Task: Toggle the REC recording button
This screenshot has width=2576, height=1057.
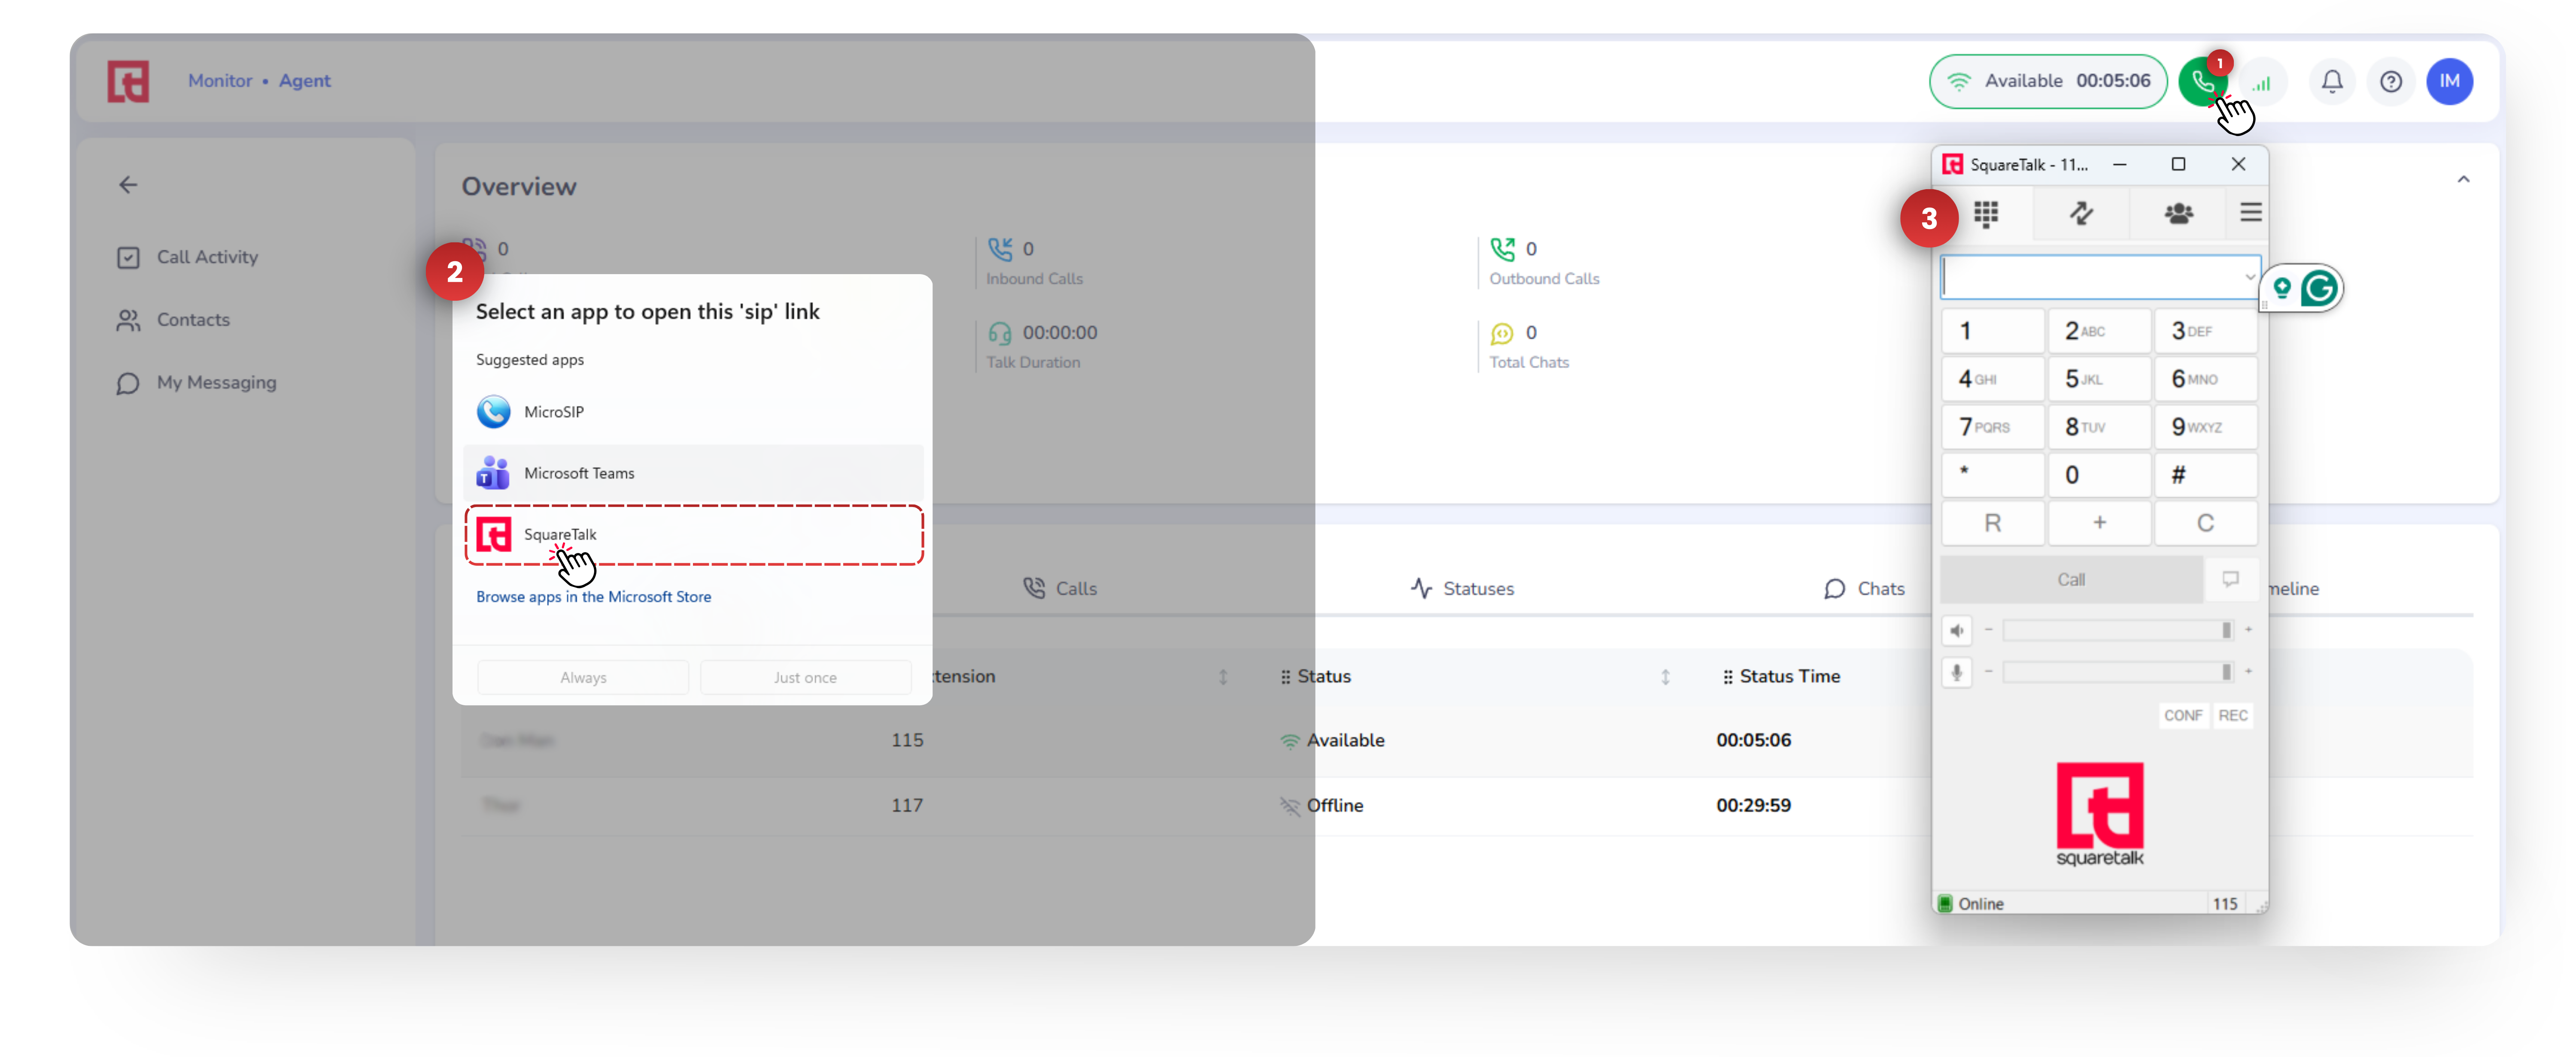Action: [x=2232, y=716]
